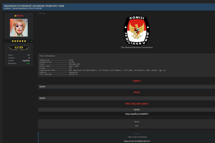Open the gofile.io/d/8e0E1l link
The height and width of the screenshot is (143, 215).
click(137, 114)
